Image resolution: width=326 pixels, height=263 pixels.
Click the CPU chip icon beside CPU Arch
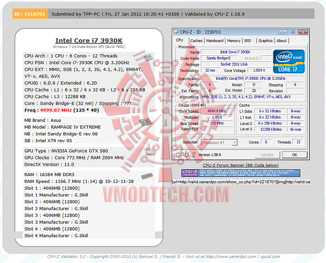[148, 57]
